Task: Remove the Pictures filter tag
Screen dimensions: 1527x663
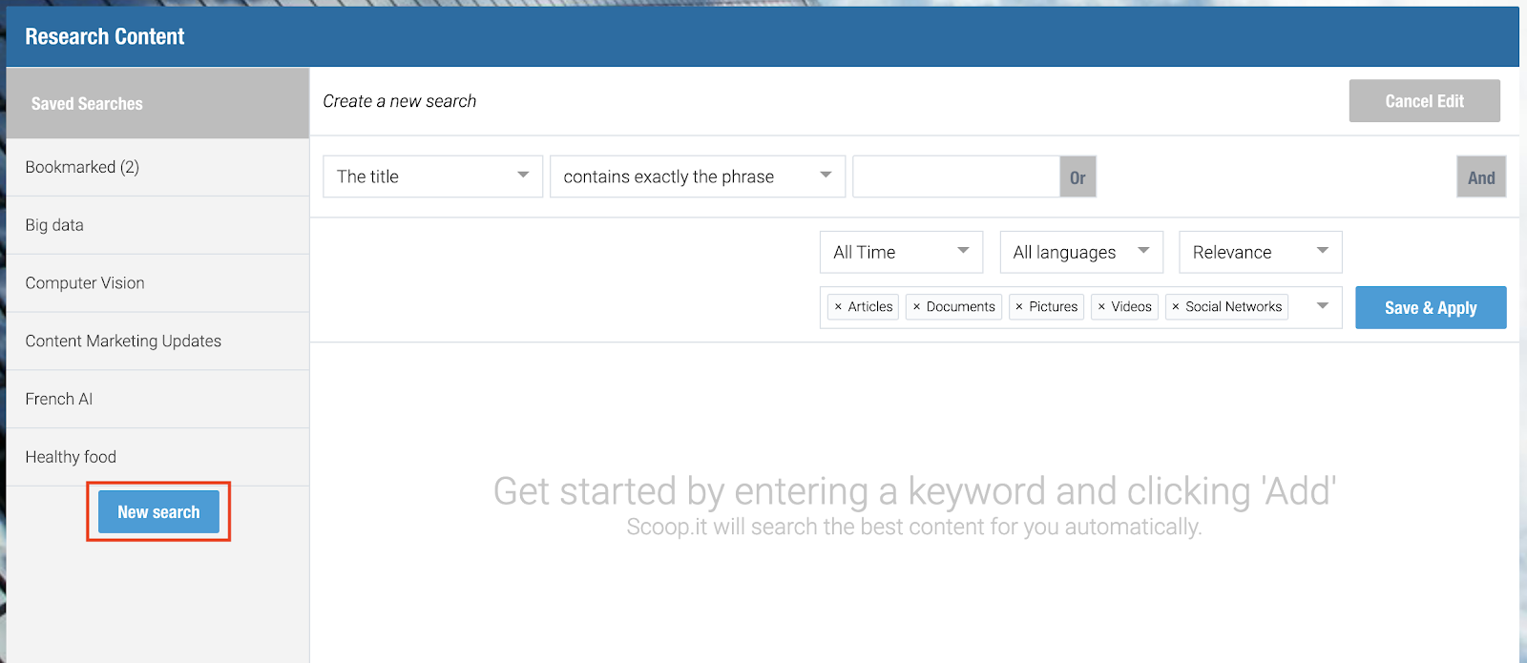Action: 1019,307
